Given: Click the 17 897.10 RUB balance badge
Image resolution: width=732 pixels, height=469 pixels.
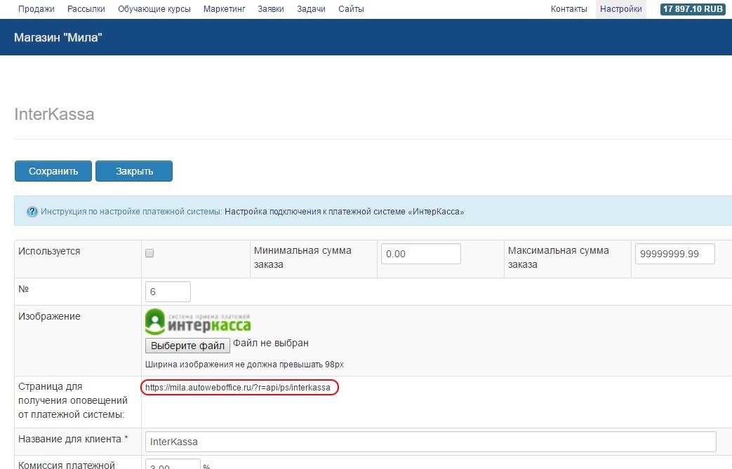Looking at the screenshot, I should [693, 9].
